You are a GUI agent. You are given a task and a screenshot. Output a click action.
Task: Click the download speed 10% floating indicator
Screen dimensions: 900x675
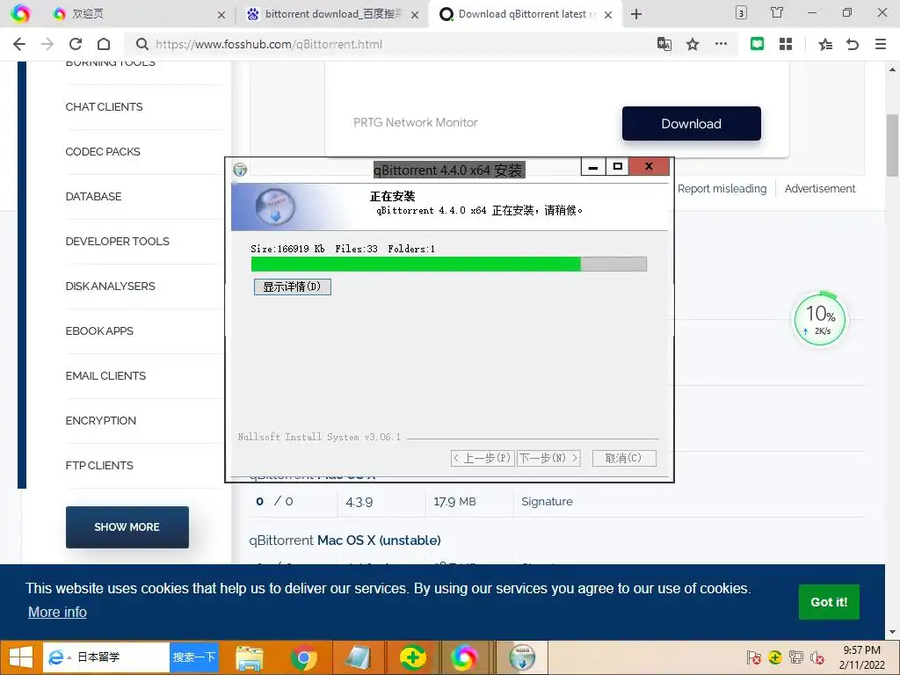(820, 319)
